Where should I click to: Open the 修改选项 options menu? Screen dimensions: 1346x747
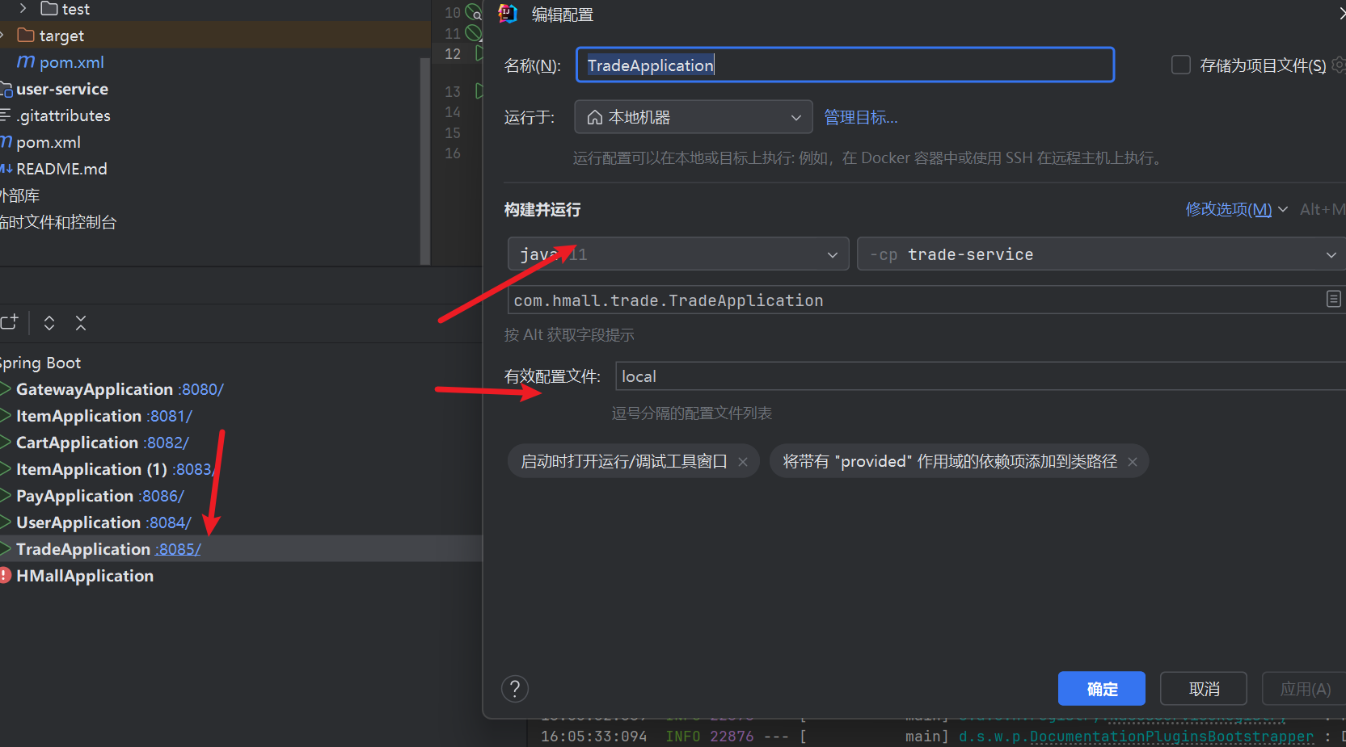(x=1237, y=209)
